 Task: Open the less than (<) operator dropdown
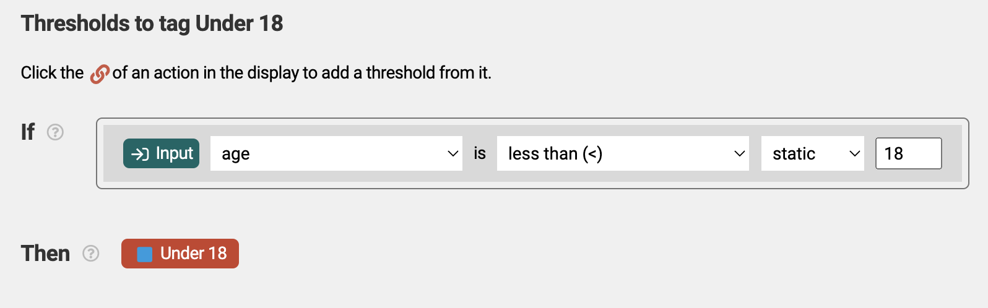[x=623, y=153]
